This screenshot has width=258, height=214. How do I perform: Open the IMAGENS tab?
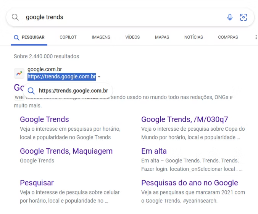coord(101,37)
